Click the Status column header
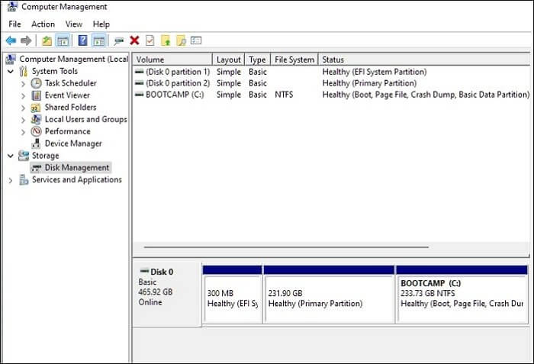The image size is (534, 364). (x=333, y=60)
